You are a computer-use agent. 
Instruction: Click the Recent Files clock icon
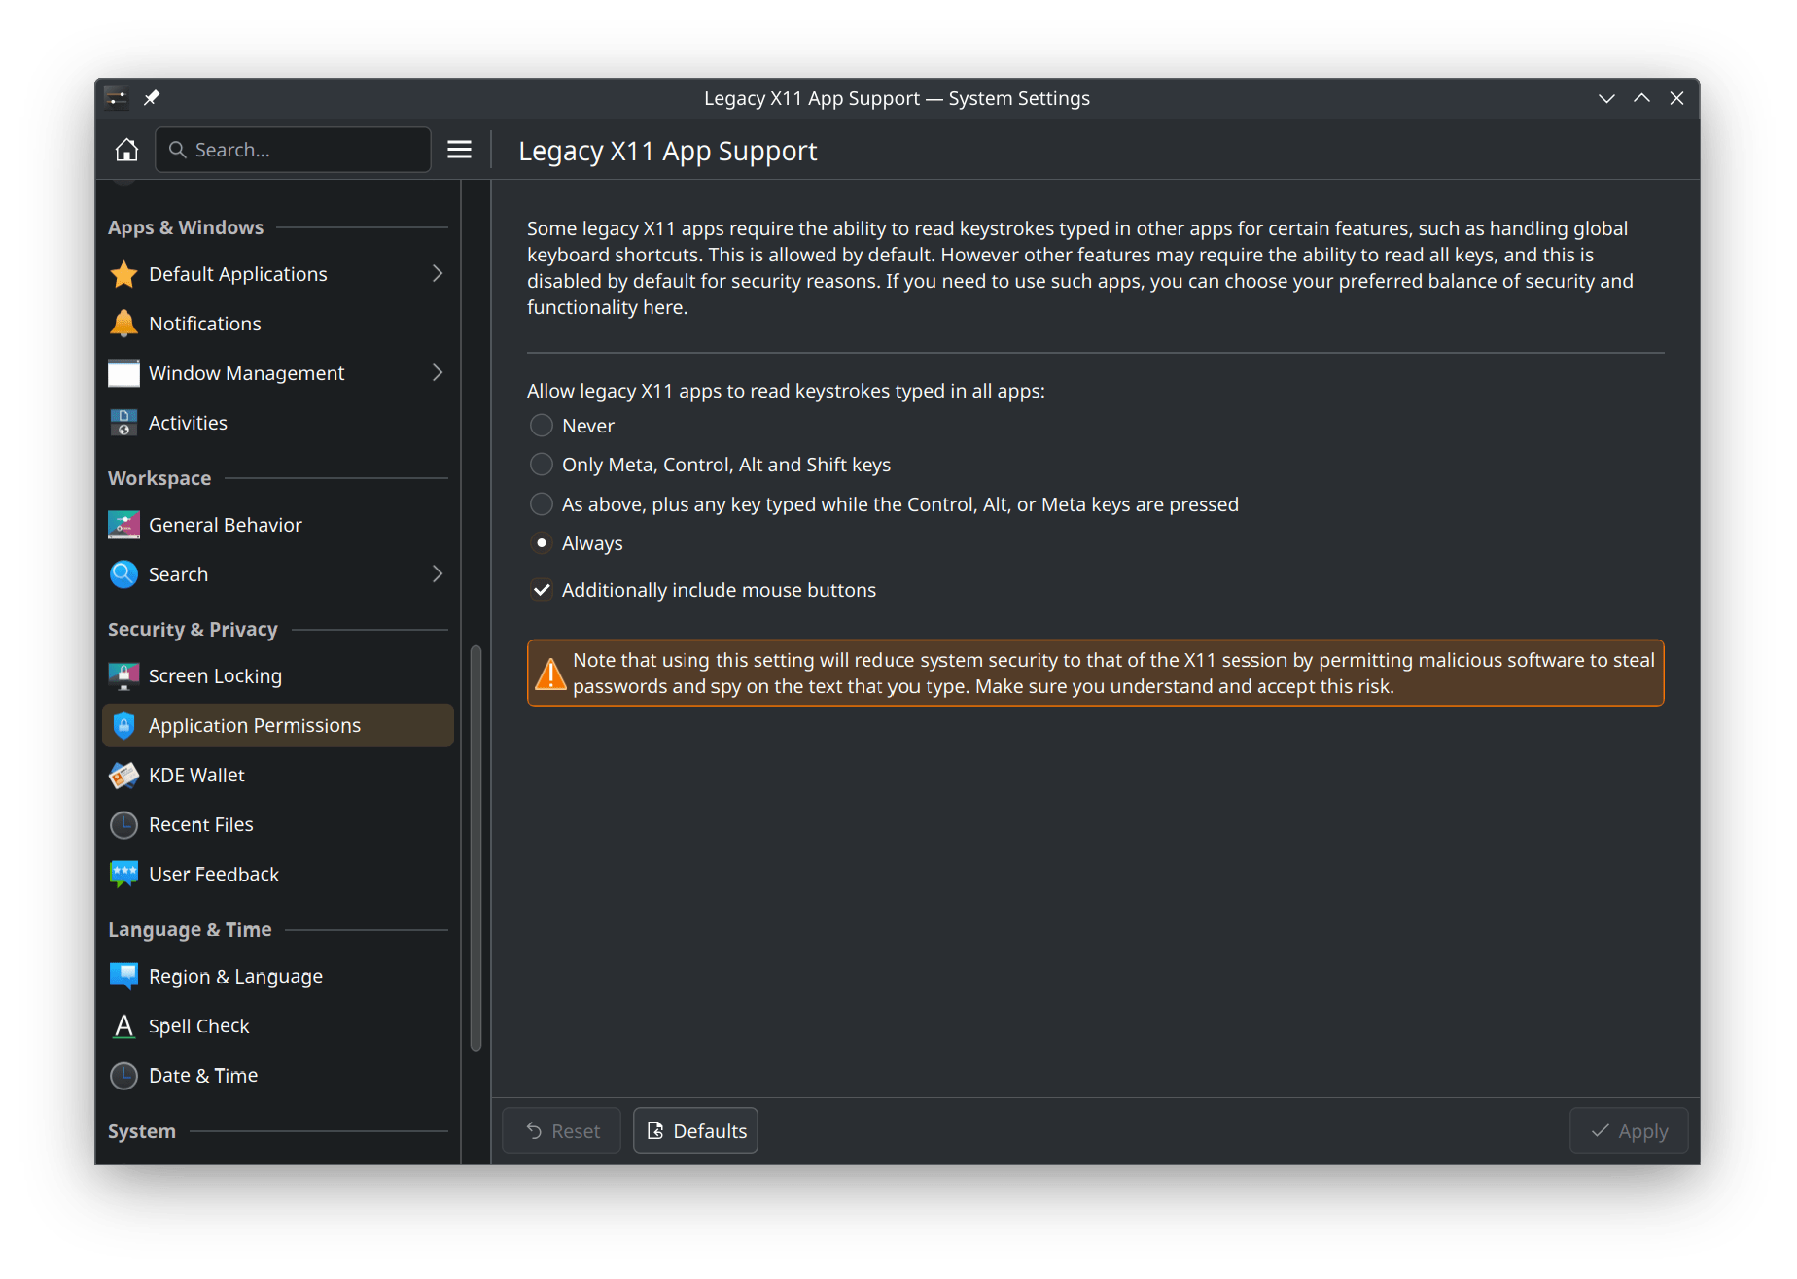[123, 824]
